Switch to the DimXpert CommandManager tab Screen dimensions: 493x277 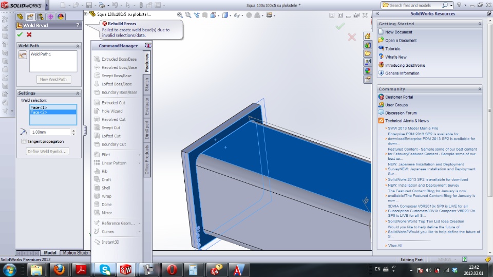[x=147, y=130]
